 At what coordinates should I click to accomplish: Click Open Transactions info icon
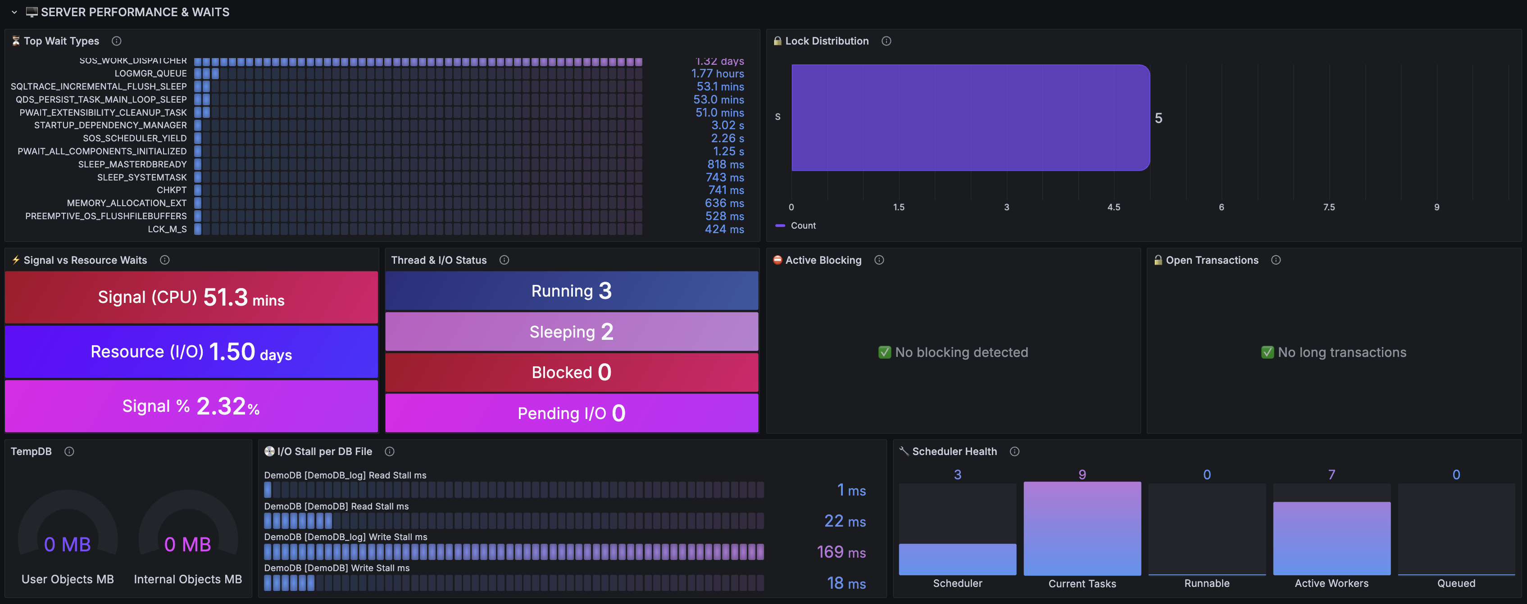click(x=1276, y=260)
